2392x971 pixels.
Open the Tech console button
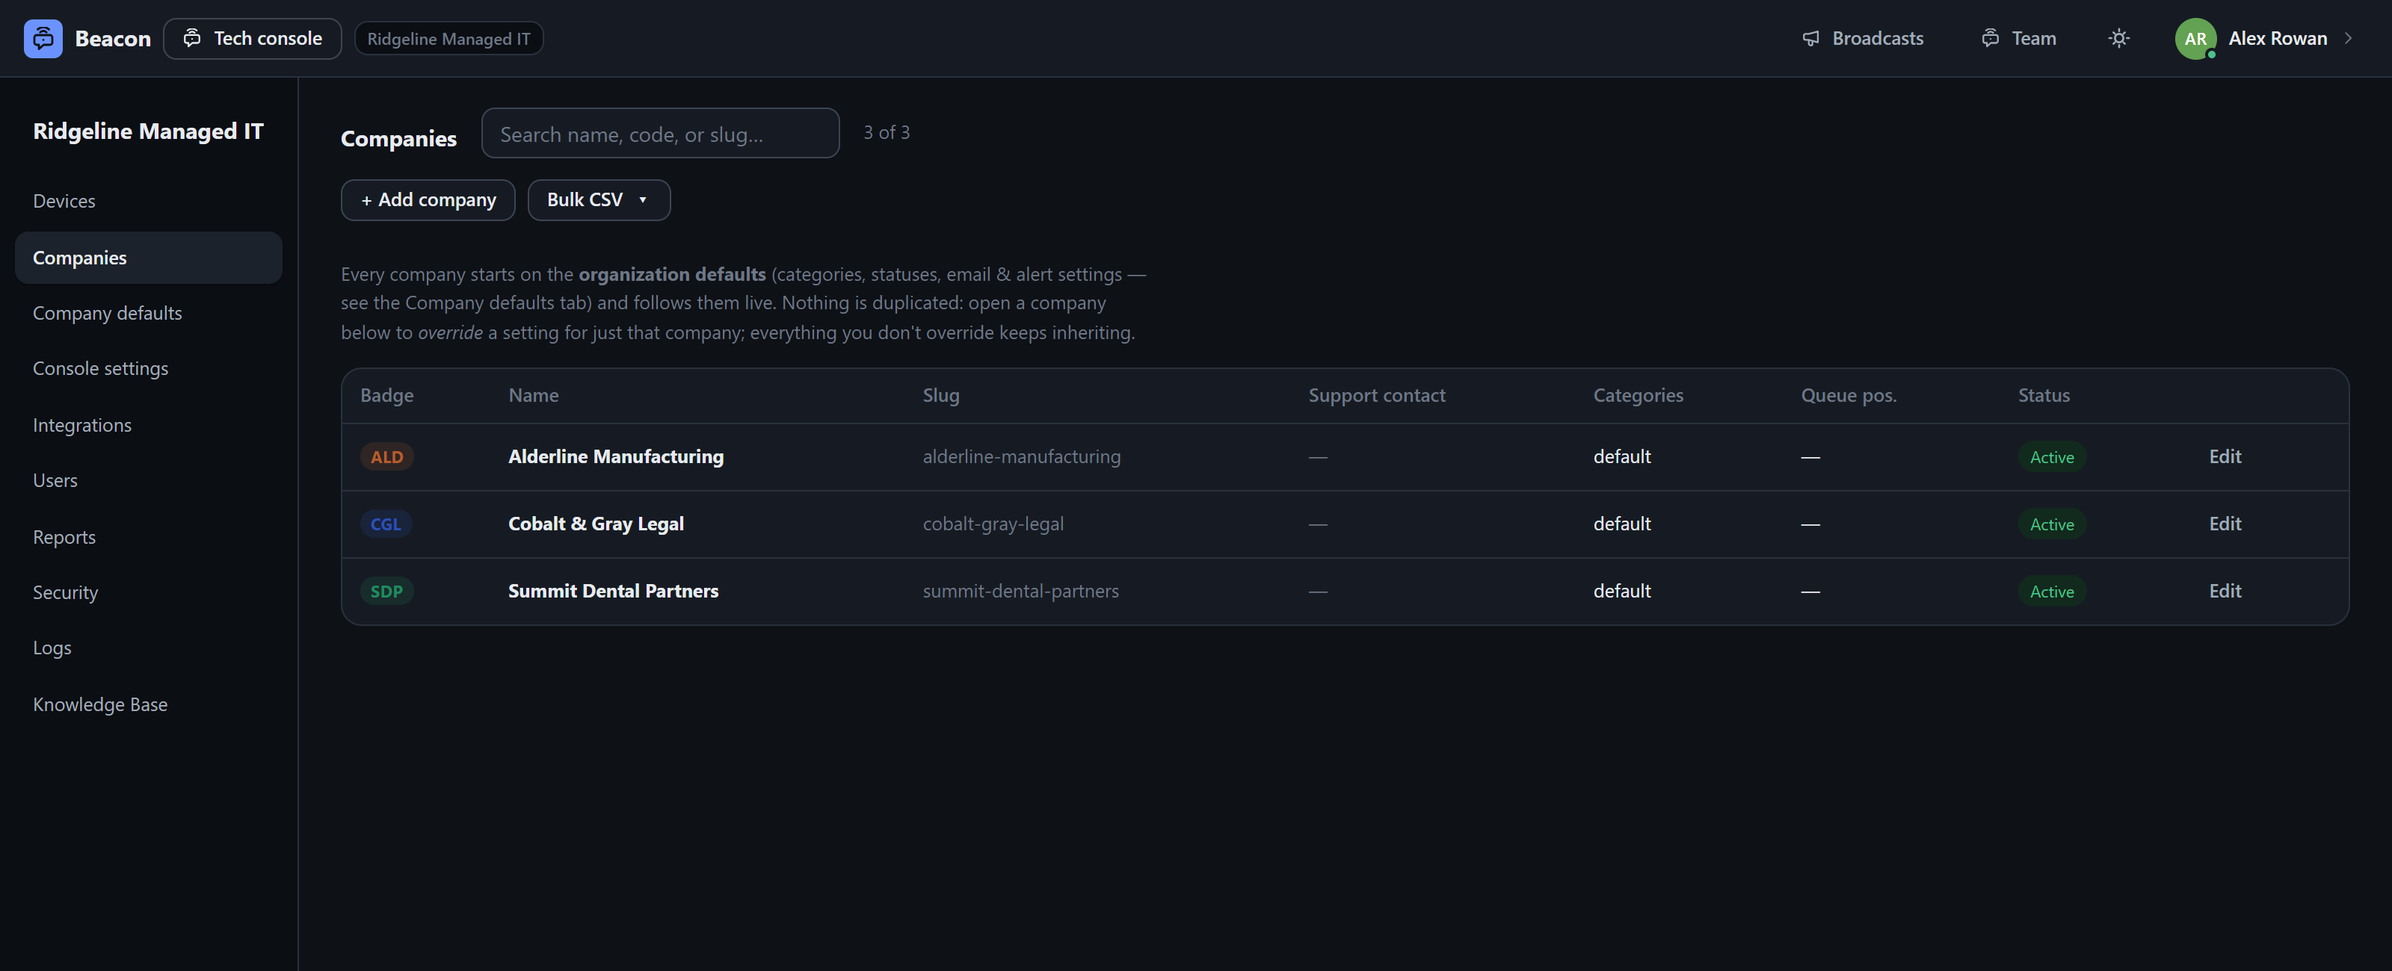tap(253, 38)
